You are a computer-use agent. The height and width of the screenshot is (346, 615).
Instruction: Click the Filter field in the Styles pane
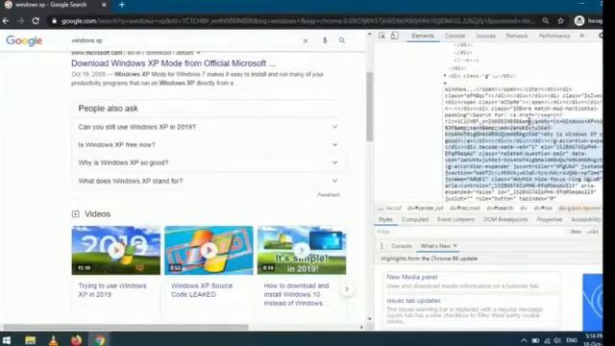pos(471,232)
